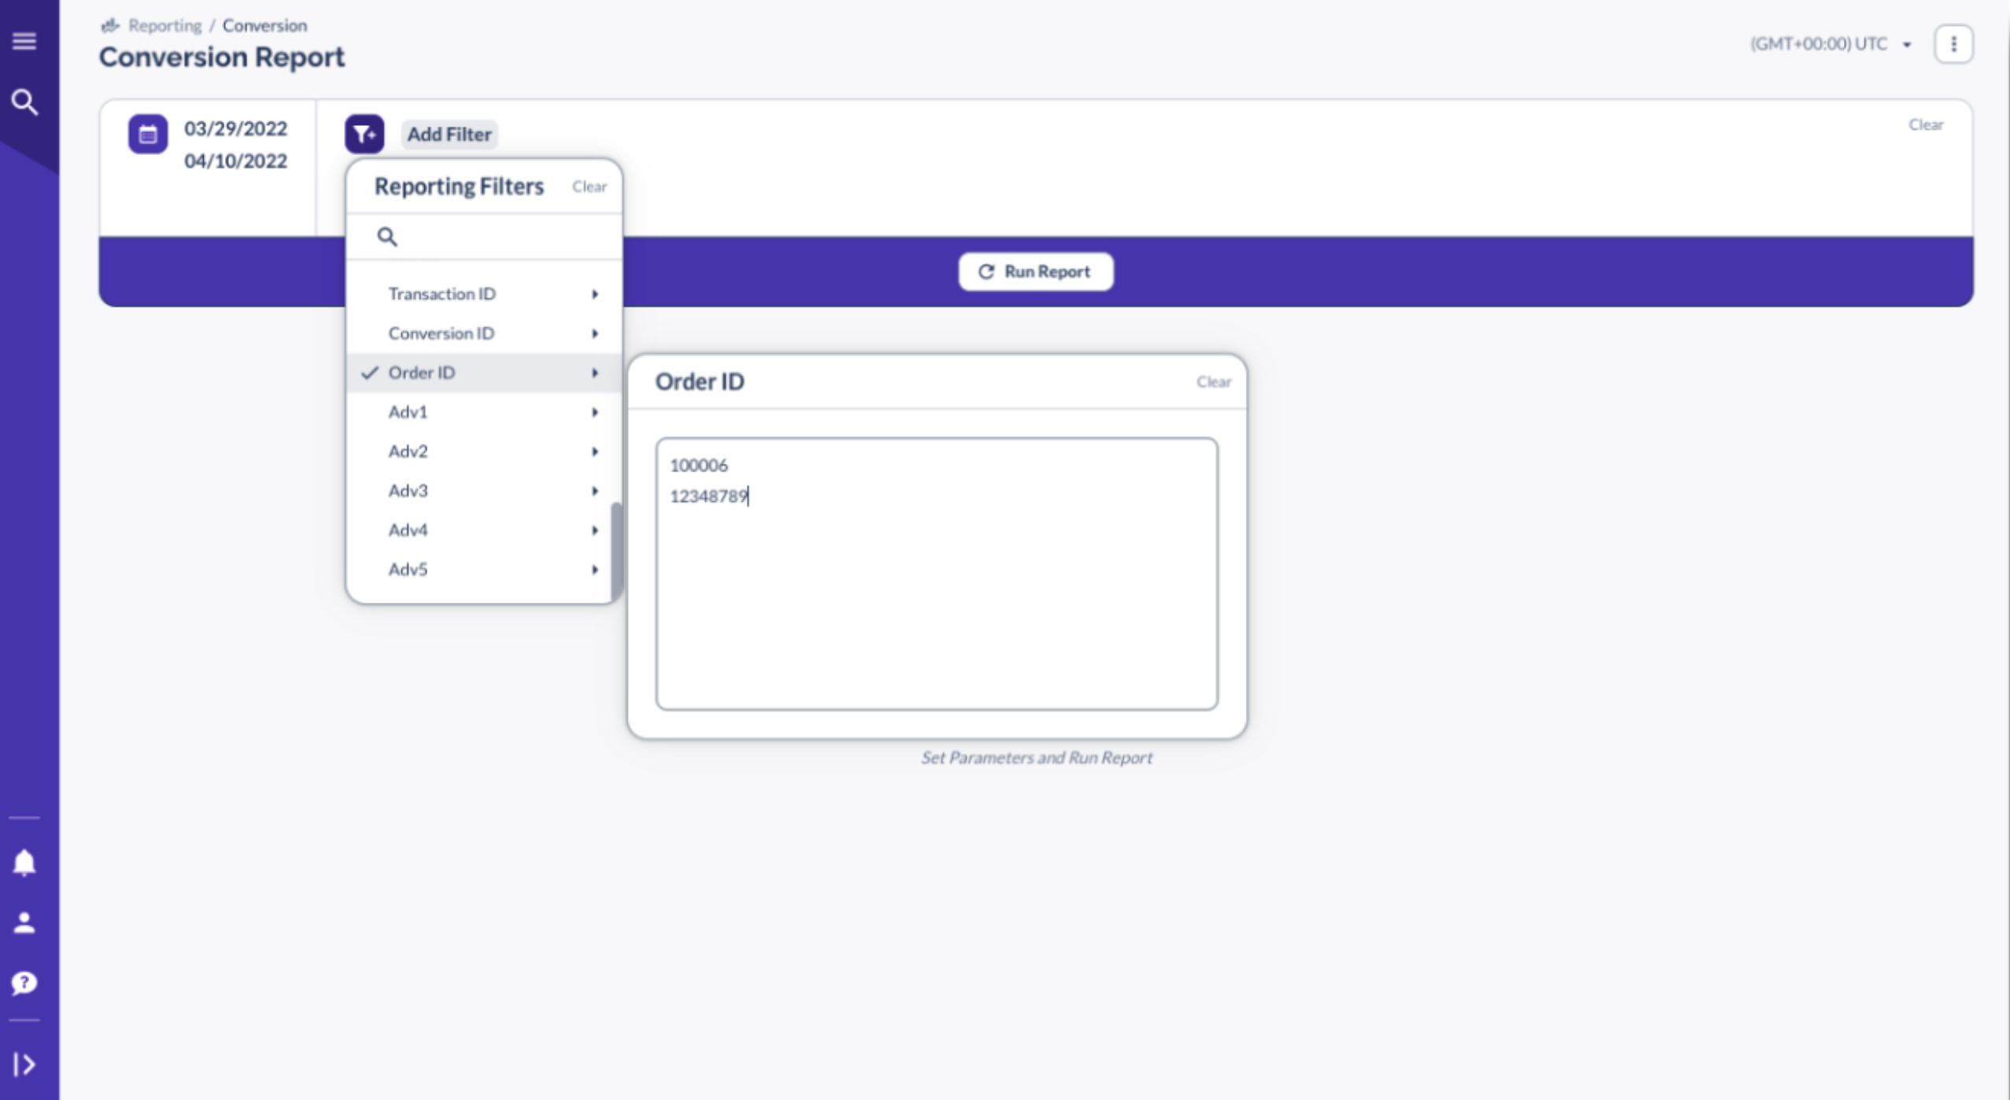This screenshot has height=1100, width=2010.
Task: Click the purple add-filter funnel icon
Action: pos(364,134)
